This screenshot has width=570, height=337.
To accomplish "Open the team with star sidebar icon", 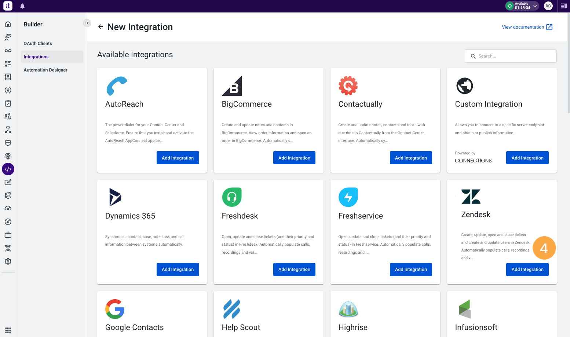I will tap(8, 117).
